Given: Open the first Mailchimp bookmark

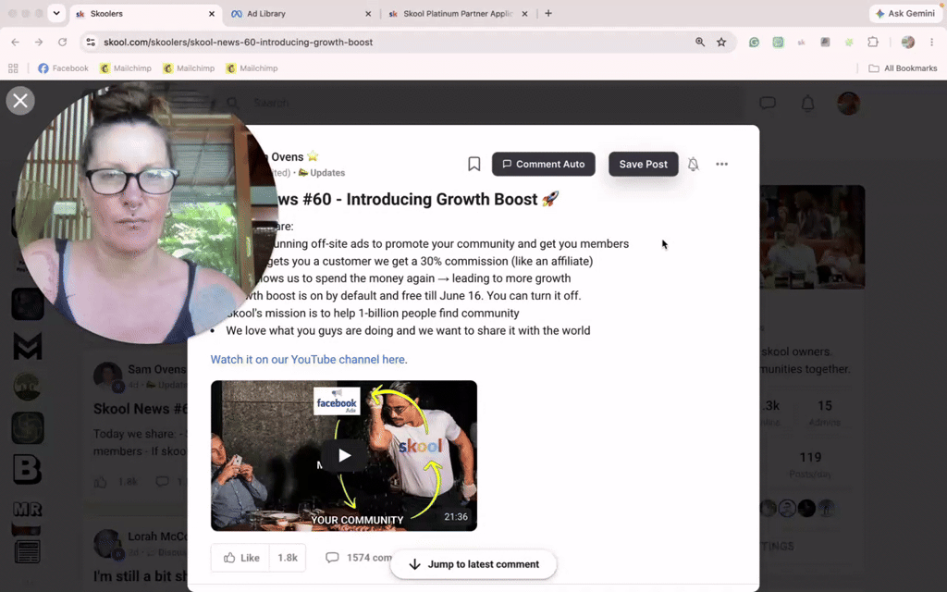Looking at the screenshot, I should 126,68.
